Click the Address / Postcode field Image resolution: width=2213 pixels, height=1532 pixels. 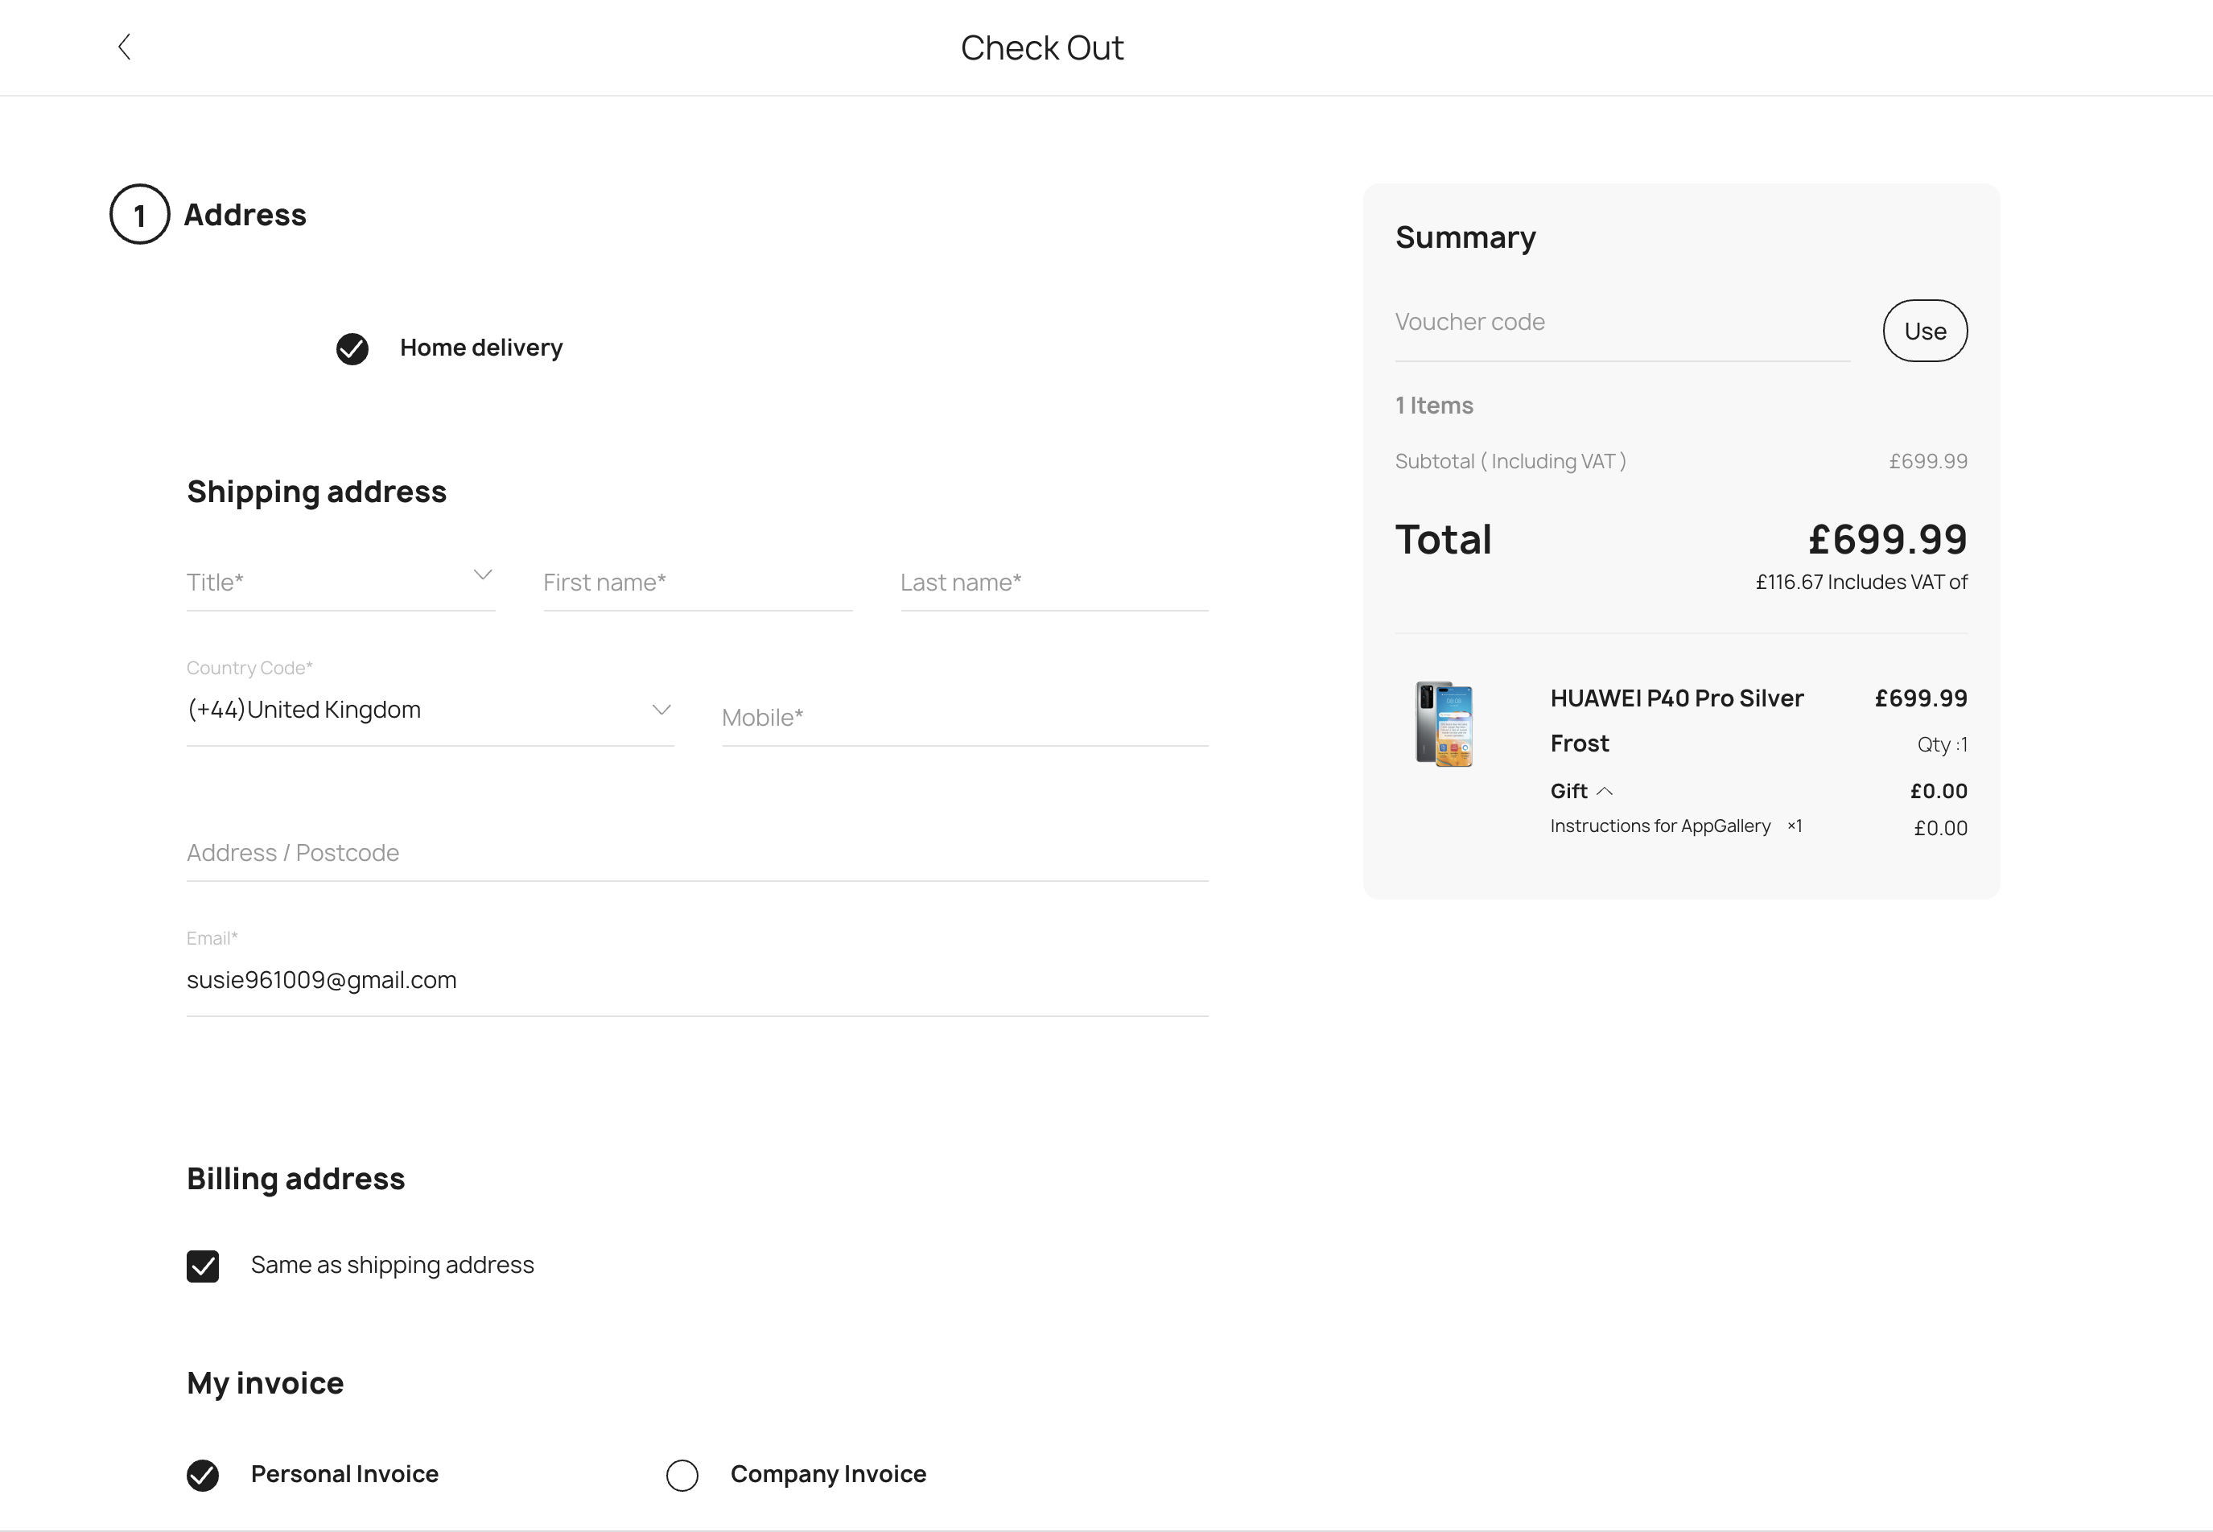pyautogui.click(x=697, y=852)
